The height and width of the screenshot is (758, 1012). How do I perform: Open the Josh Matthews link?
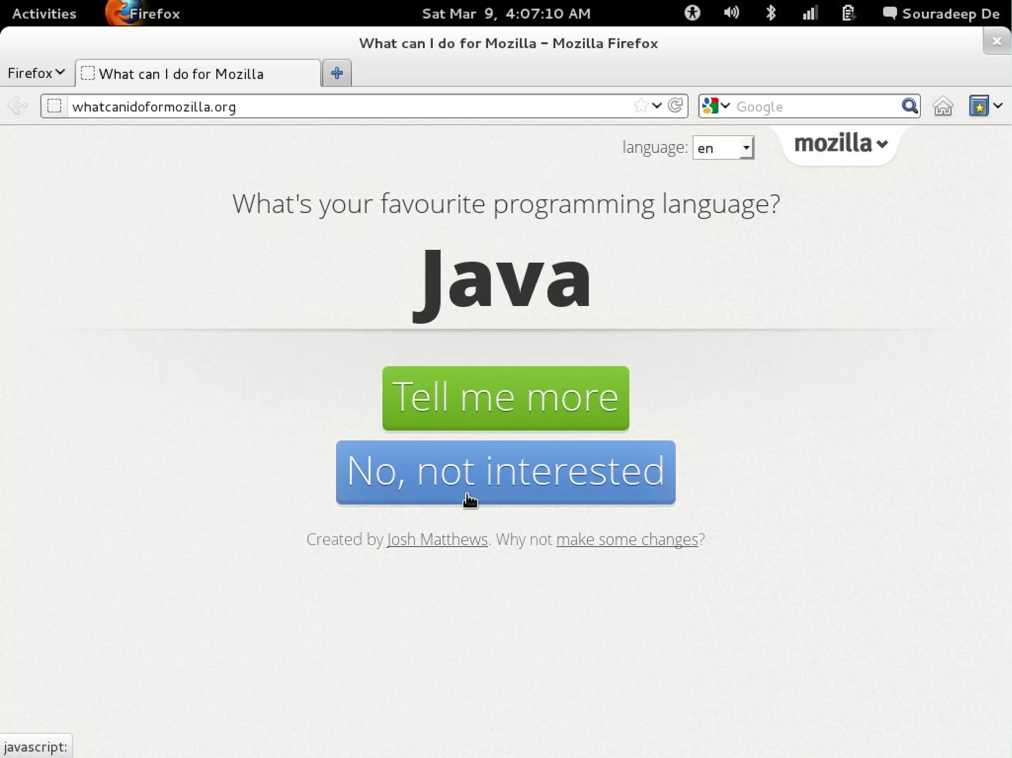click(437, 539)
